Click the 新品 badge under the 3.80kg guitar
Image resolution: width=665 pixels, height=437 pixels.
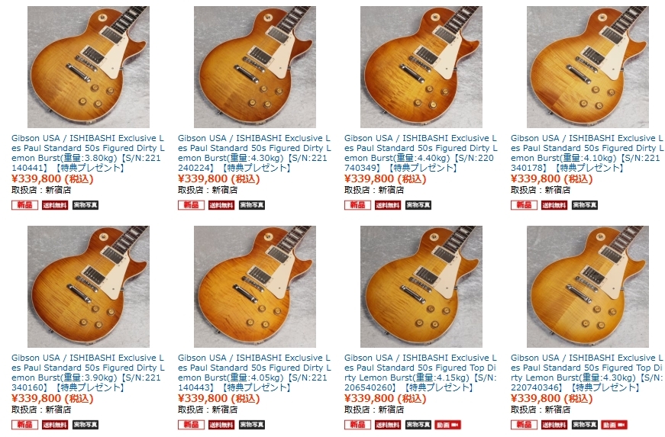click(24, 205)
